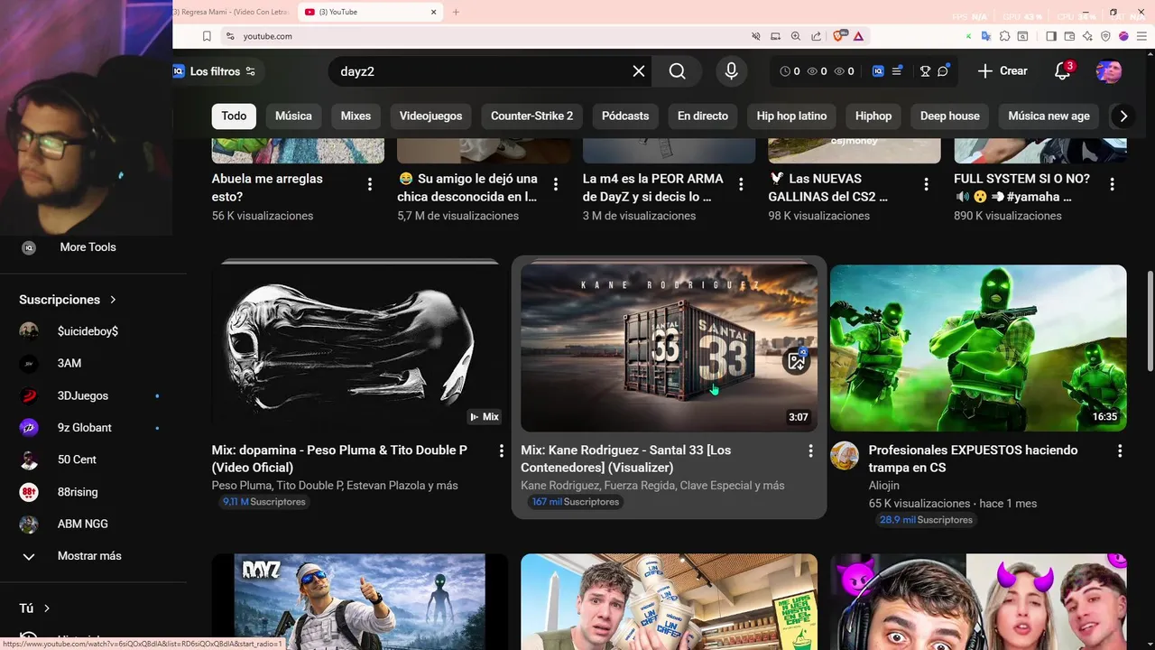Open options for Su amigo le dejó video
Screen dimensions: 1155x650
pos(556,184)
